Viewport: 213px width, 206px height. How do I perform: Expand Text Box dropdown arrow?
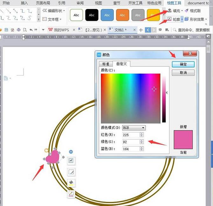(x=60, y=19)
